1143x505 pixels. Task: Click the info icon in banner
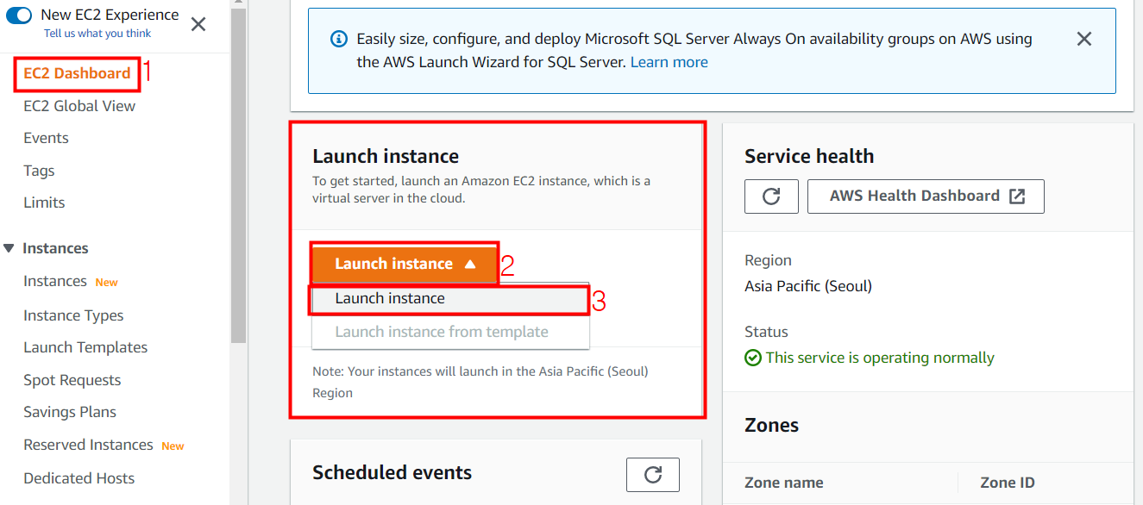[340, 39]
